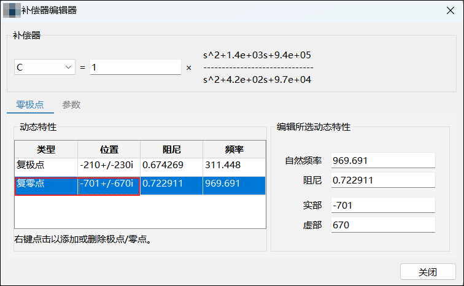Click the 关闭 button
This screenshot has height=286, width=464.
click(x=427, y=272)
